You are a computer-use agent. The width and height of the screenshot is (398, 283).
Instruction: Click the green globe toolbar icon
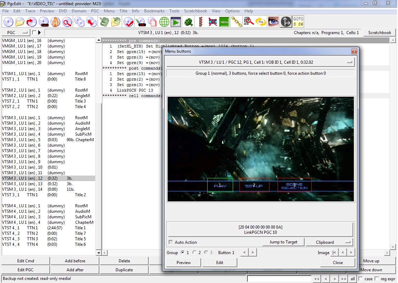tap(164, 22)
